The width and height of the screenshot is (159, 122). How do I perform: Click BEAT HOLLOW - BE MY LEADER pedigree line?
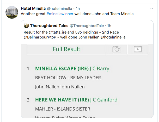click(x=68, y=78)
